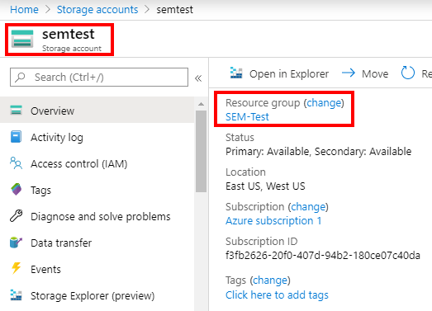The image size is (432, 311).
Task: Open the Storage accounts breadcrumb link
Action: coord(97,10)
